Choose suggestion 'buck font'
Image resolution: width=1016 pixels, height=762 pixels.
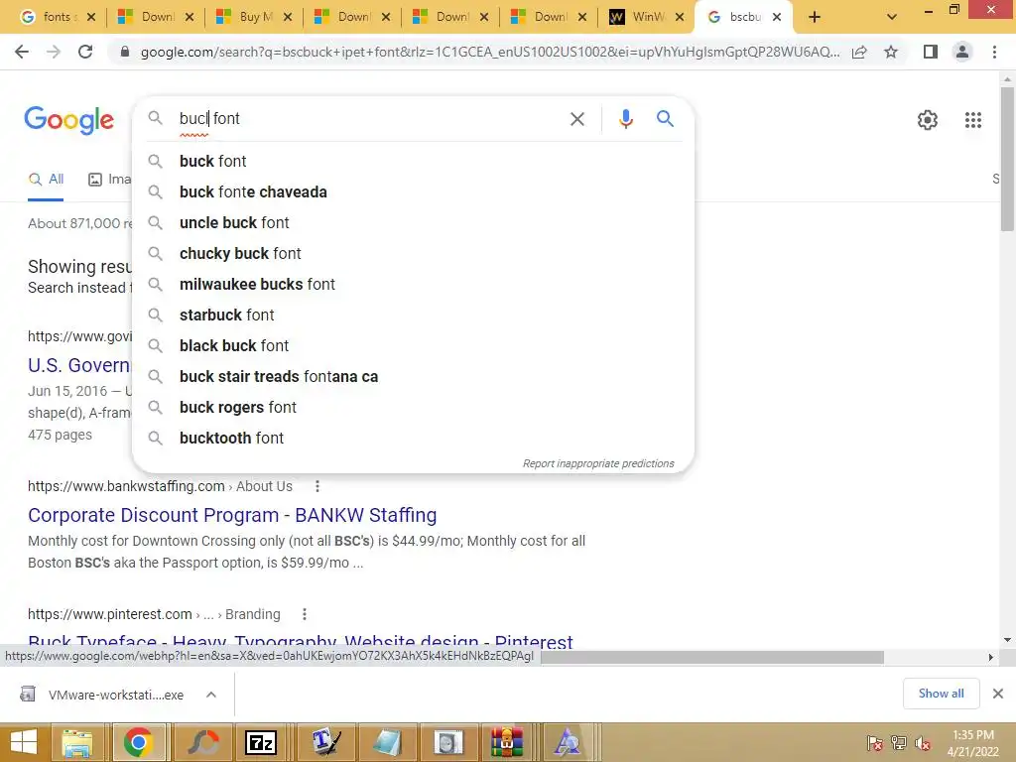tap(413, 162)
